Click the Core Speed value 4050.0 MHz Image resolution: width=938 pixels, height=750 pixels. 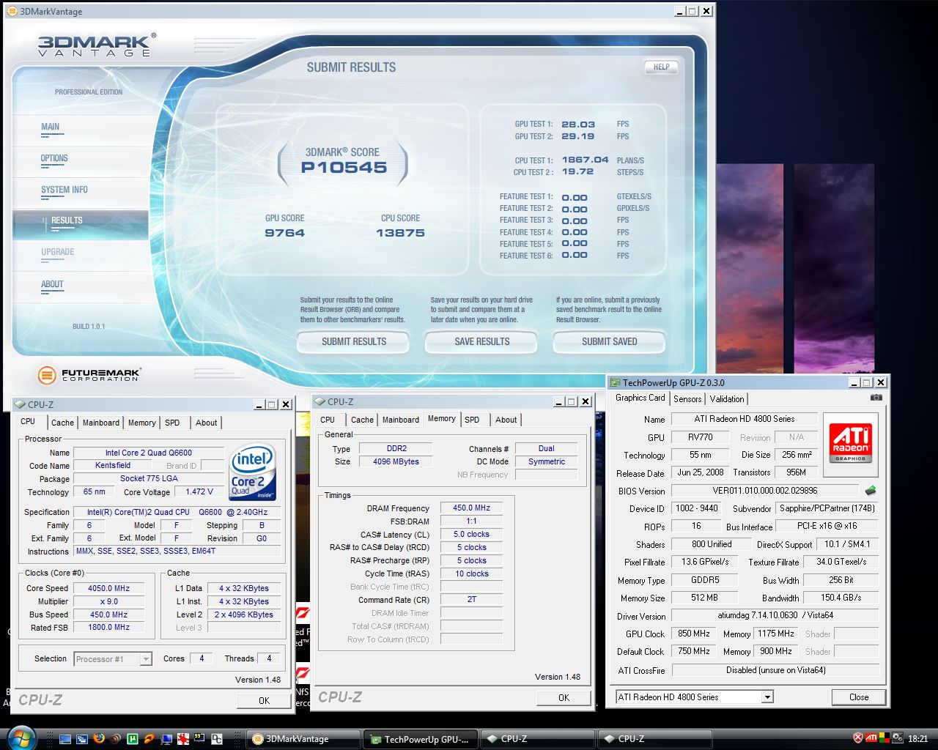108,588
